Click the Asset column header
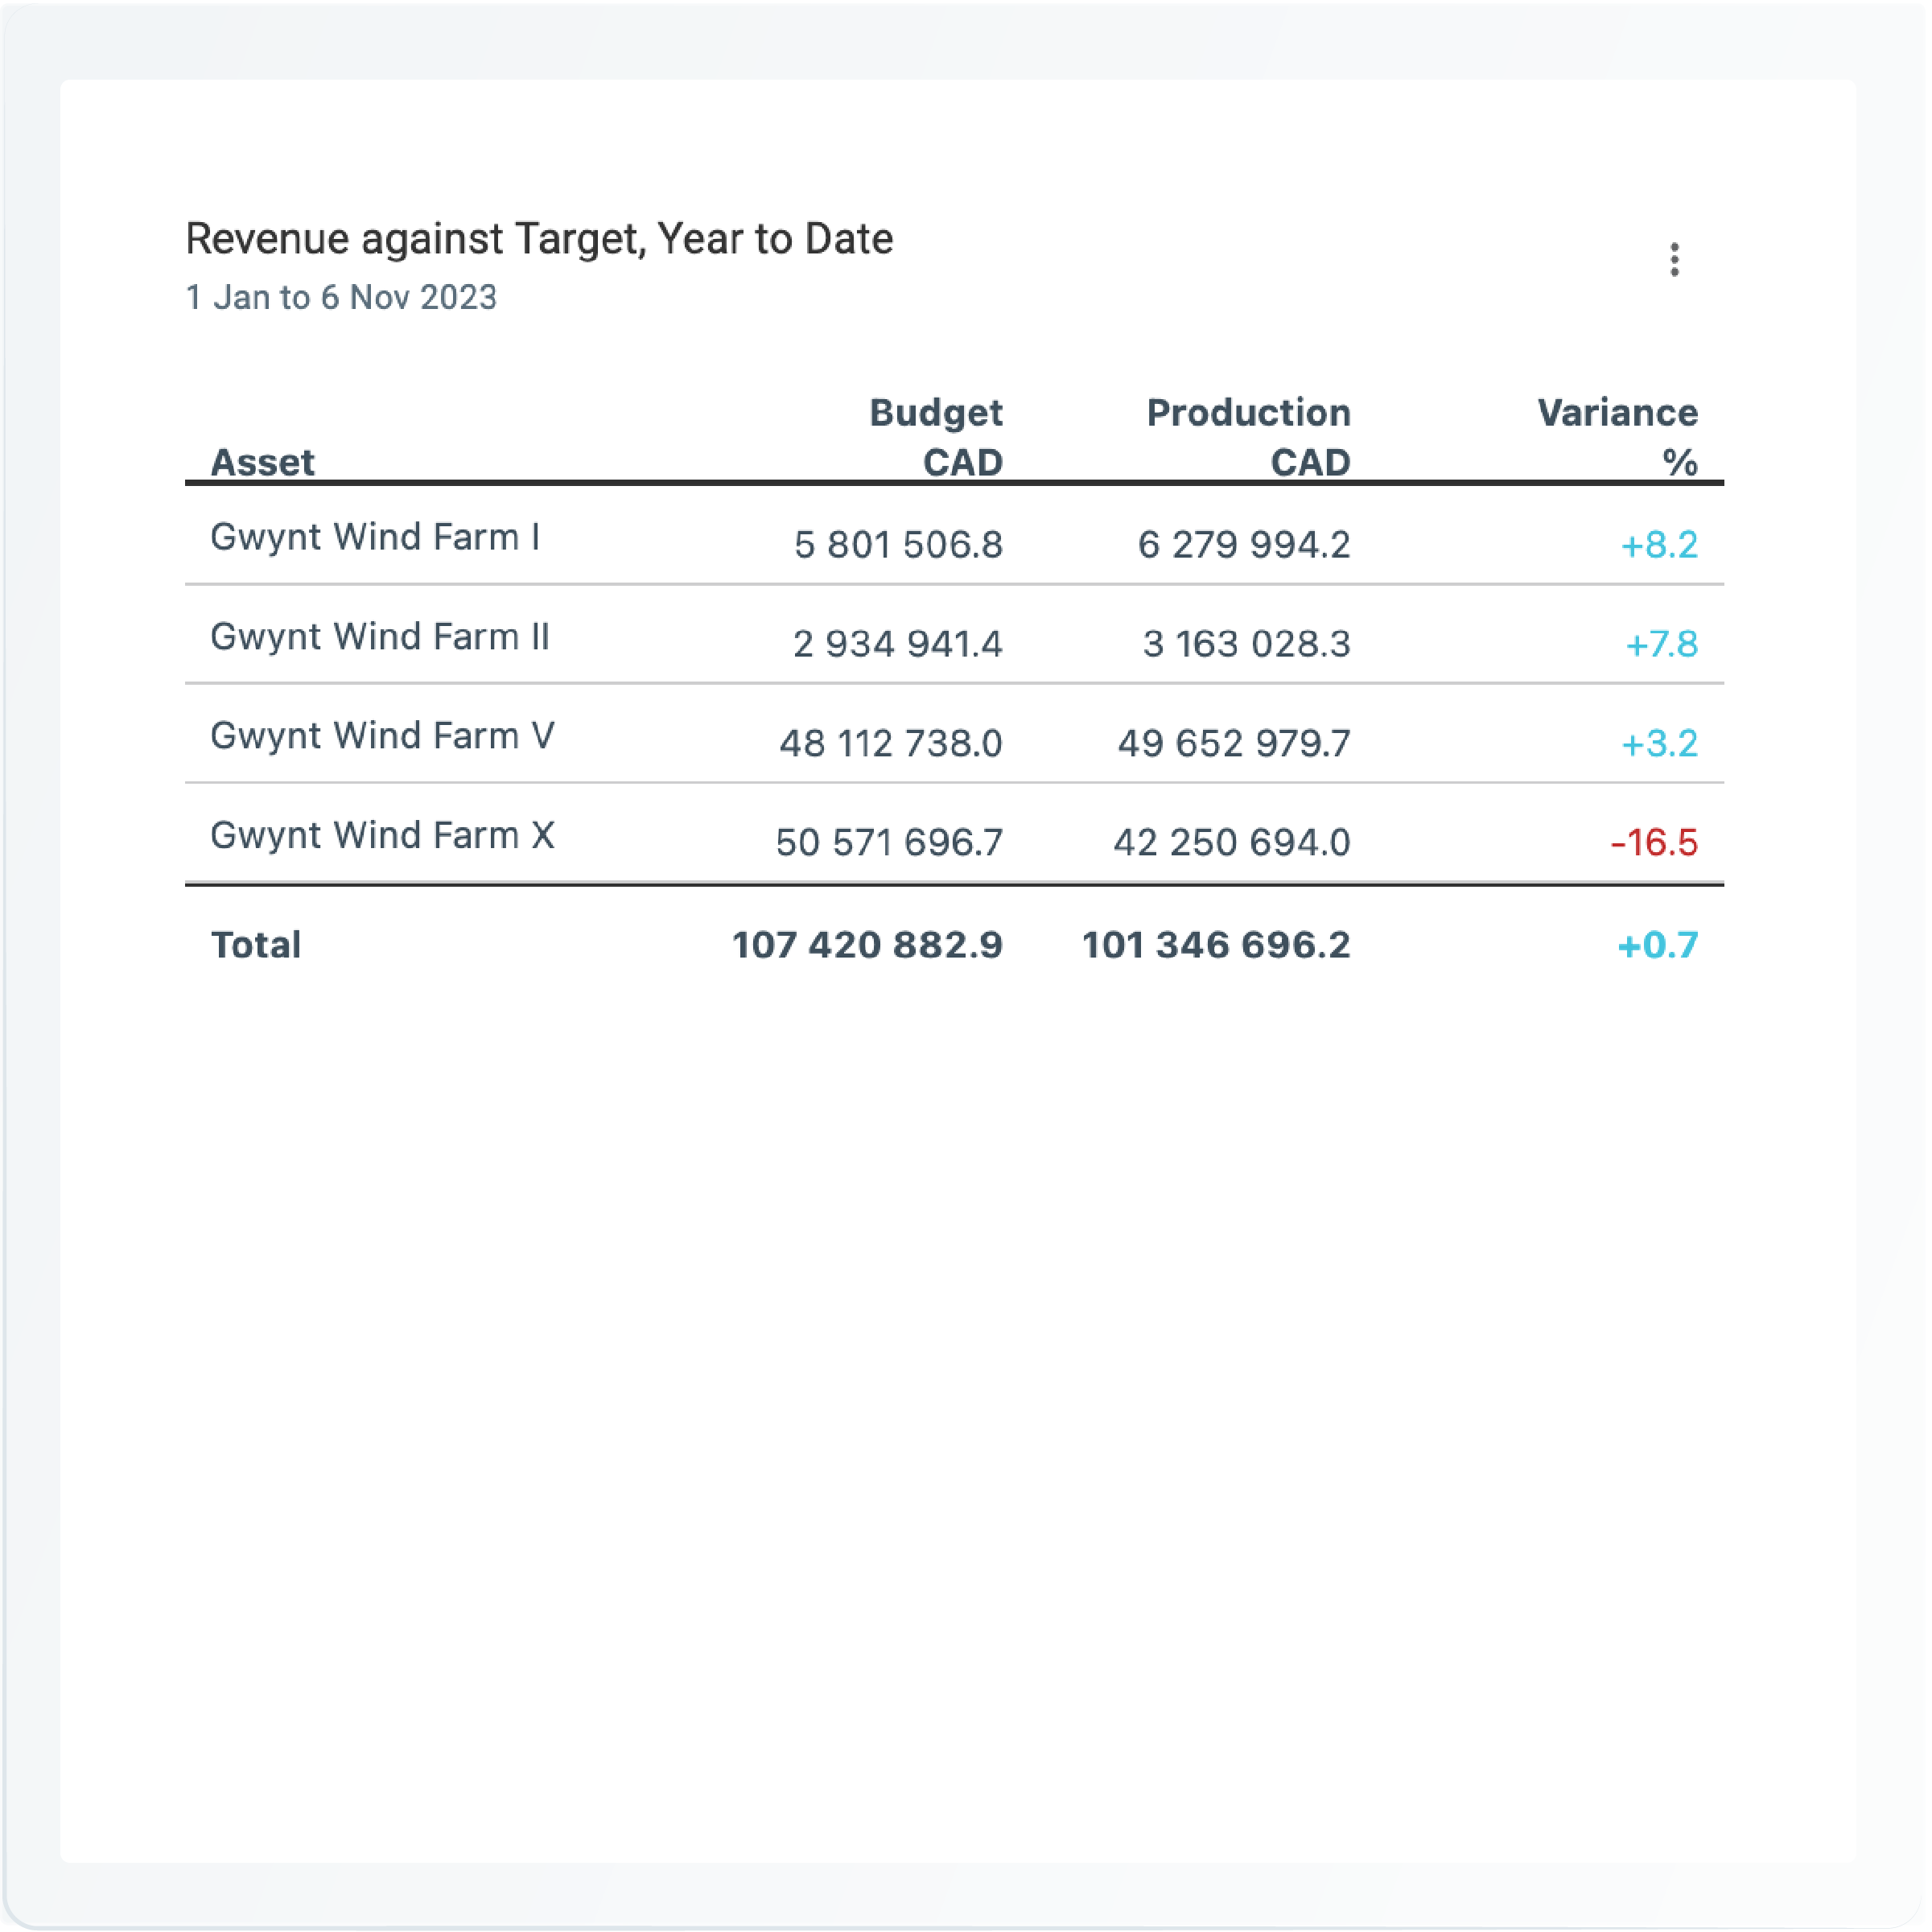Screen dimensions: 1932x1932 pos(263,462)
